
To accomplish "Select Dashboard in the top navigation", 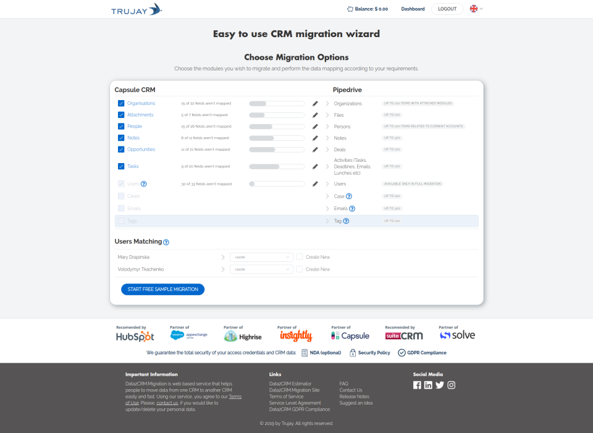I will (x=413, y=9).
